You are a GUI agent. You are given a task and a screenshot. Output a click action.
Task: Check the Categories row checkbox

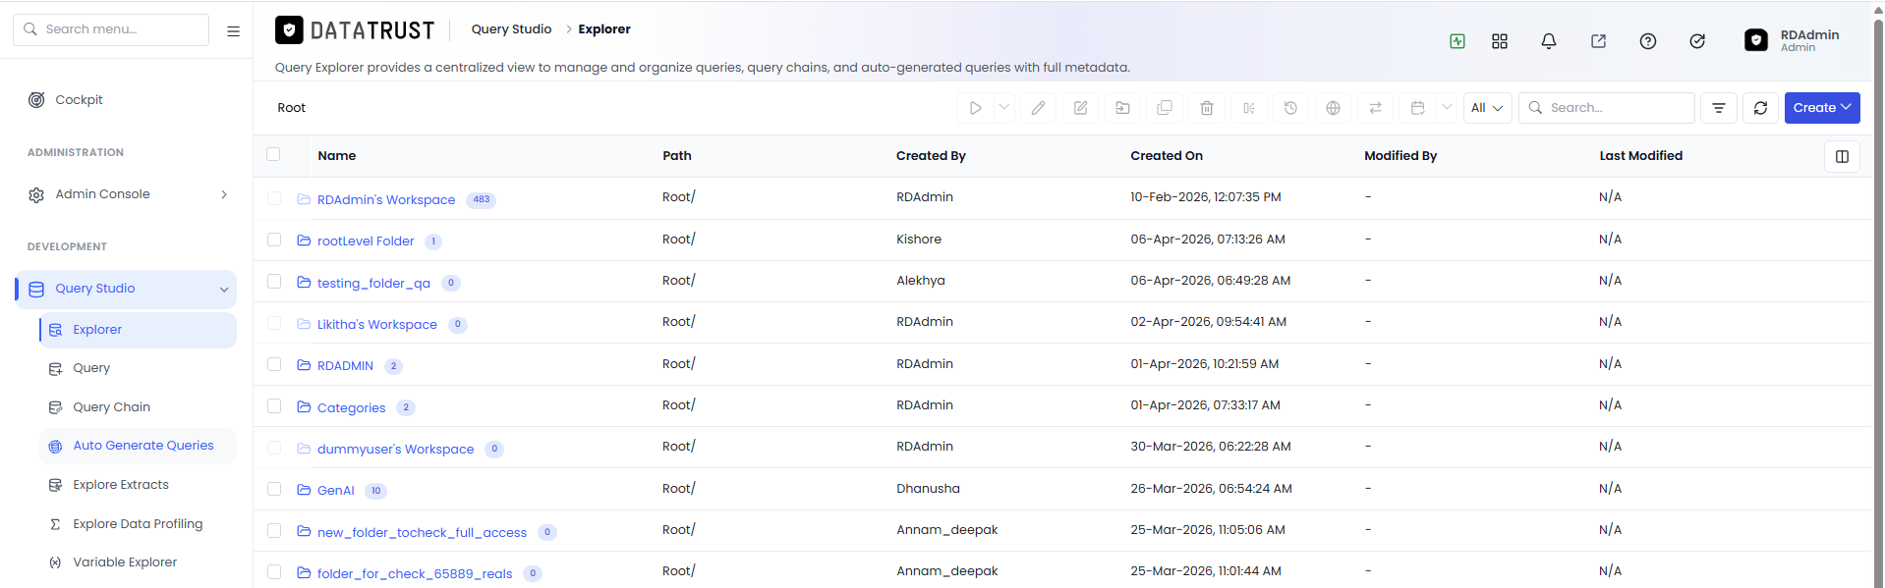pos(274,405)
